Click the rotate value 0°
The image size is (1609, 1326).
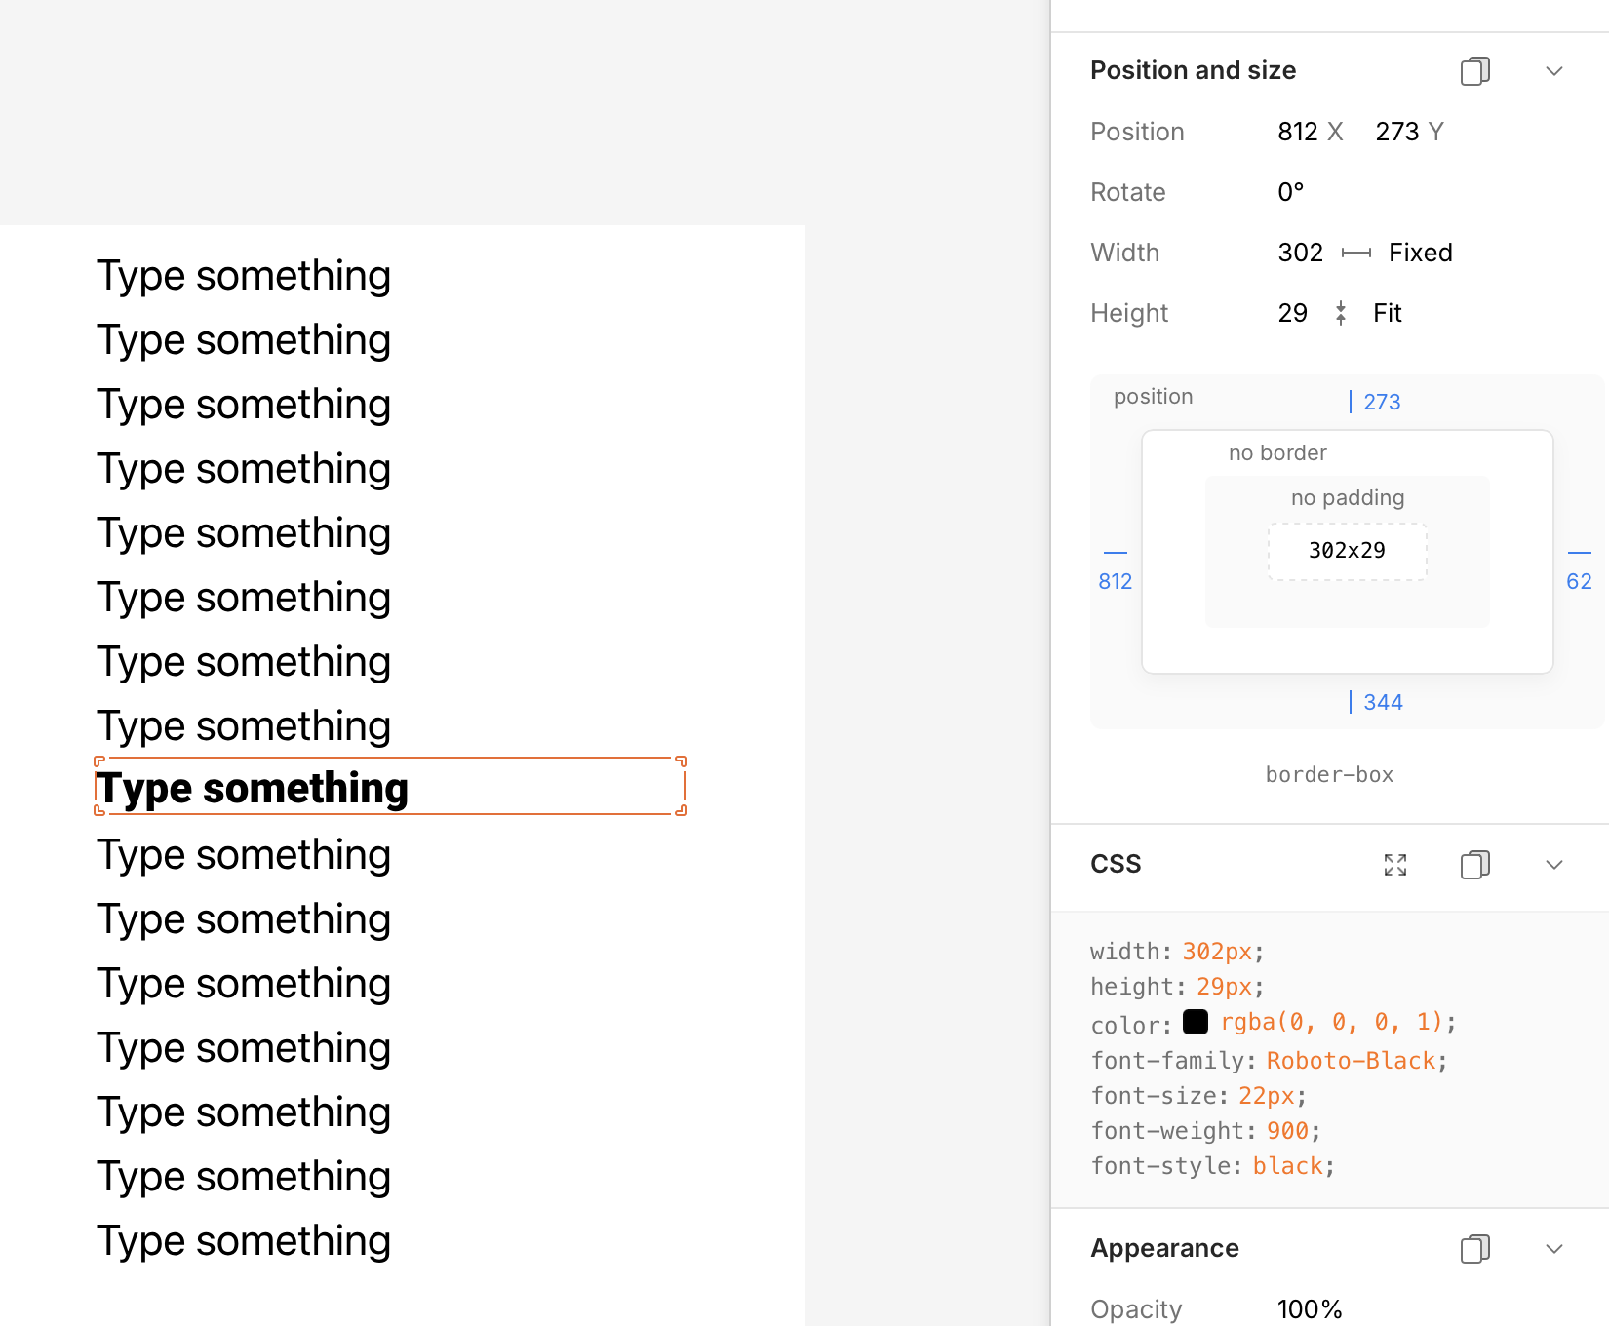1290,192
